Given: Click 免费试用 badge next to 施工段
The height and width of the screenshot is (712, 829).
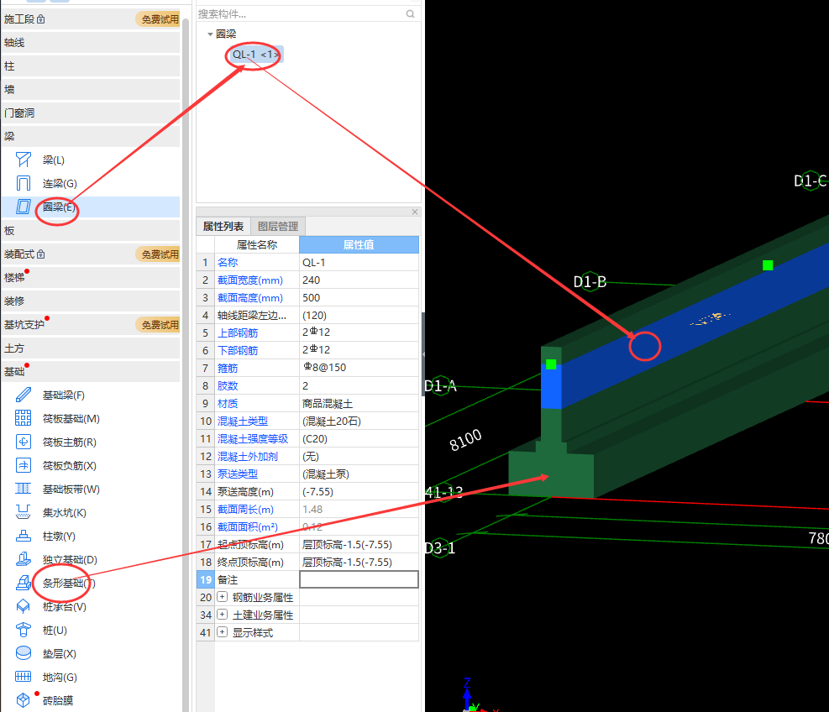Looking at the screenshot, I should point(158,19).
